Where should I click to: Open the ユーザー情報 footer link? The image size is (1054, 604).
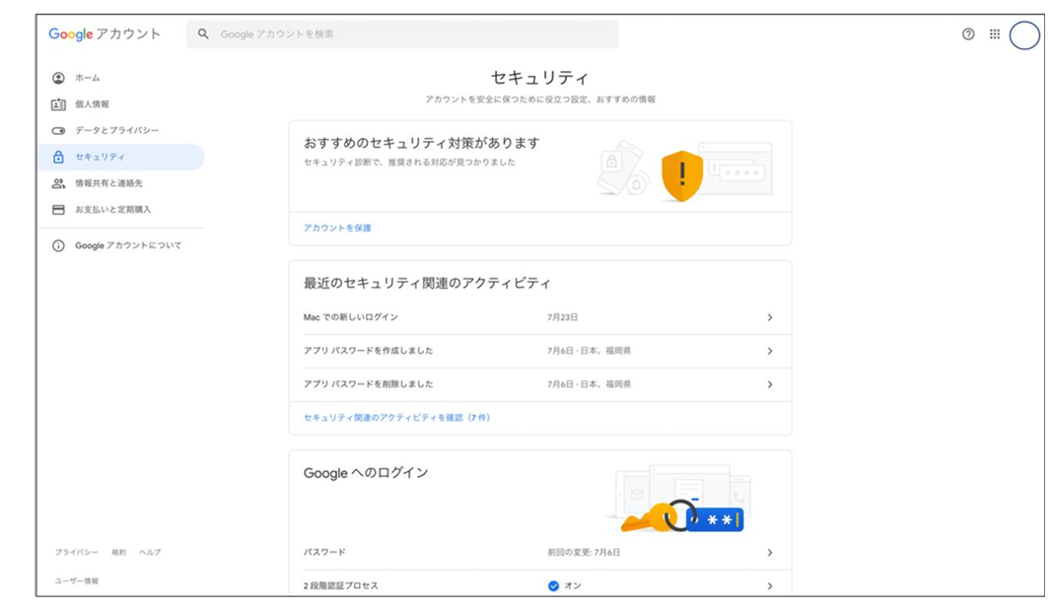click(x=77, y=581)
